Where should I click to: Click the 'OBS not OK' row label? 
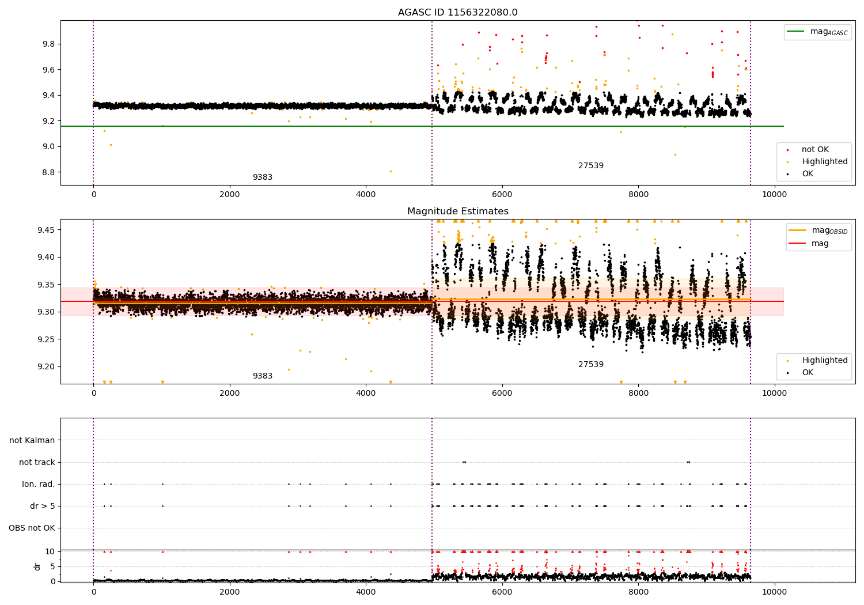tap(32, 528)
